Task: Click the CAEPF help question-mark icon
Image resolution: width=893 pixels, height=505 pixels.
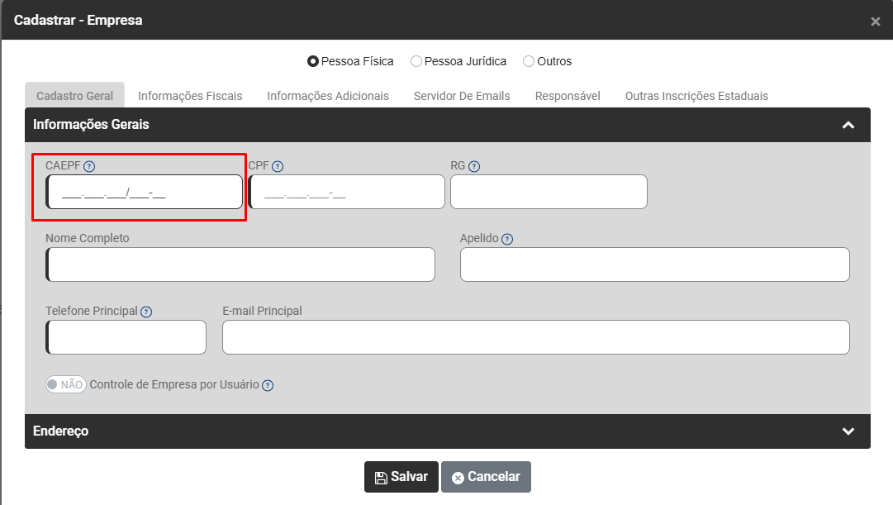Action: 90,166
